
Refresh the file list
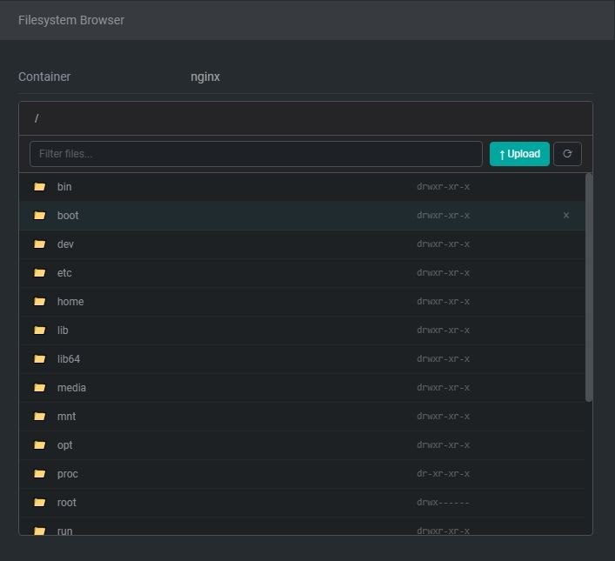click(567, 154)
